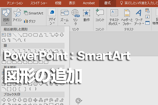
Task: Select quad arrow in ブロック矢印
Action: (35, 100)
